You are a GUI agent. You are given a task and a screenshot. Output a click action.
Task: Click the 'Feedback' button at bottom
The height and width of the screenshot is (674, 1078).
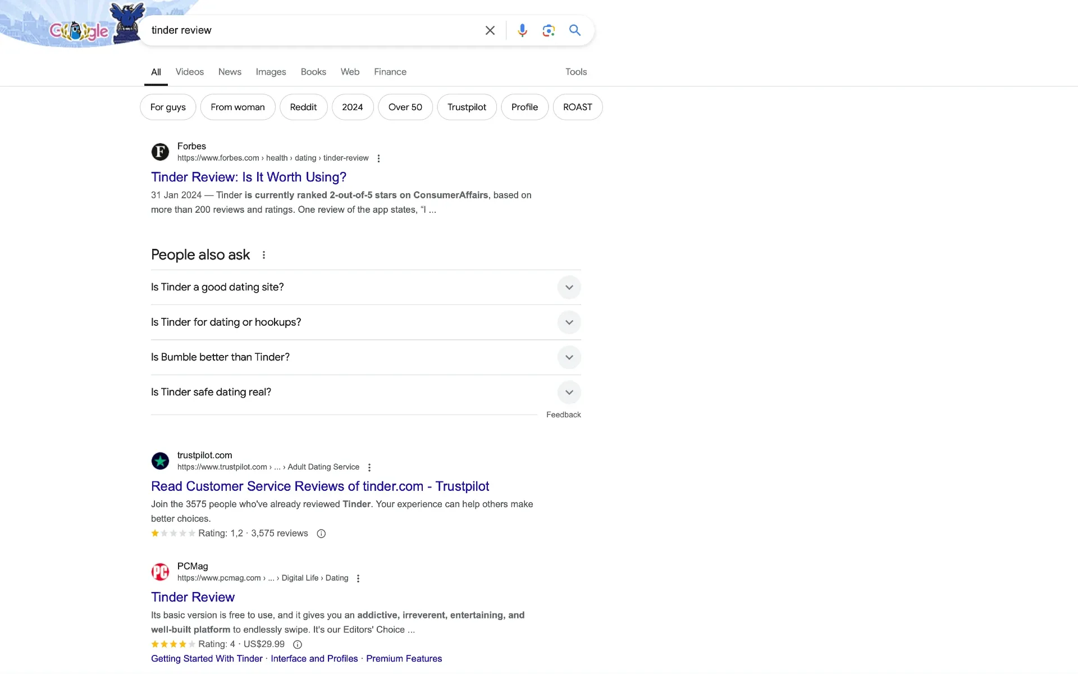[563, 414]
